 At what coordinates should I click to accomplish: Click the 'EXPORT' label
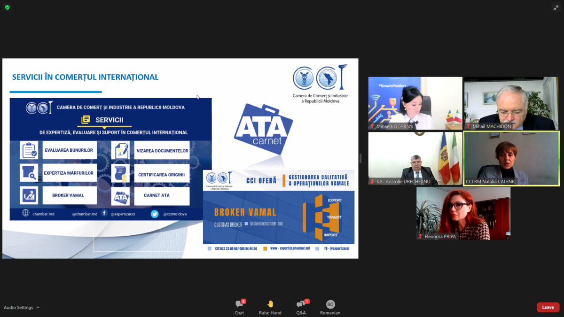pos(335,201)
